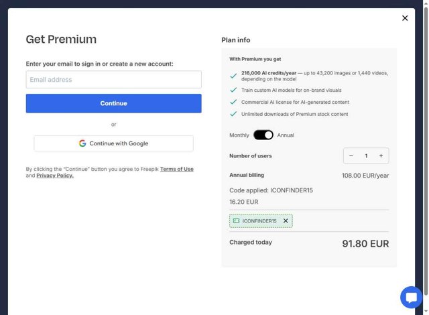Increase number of users with plus
Screen dimensions: 429x315
pyautogui.click(x=381, y=156)
